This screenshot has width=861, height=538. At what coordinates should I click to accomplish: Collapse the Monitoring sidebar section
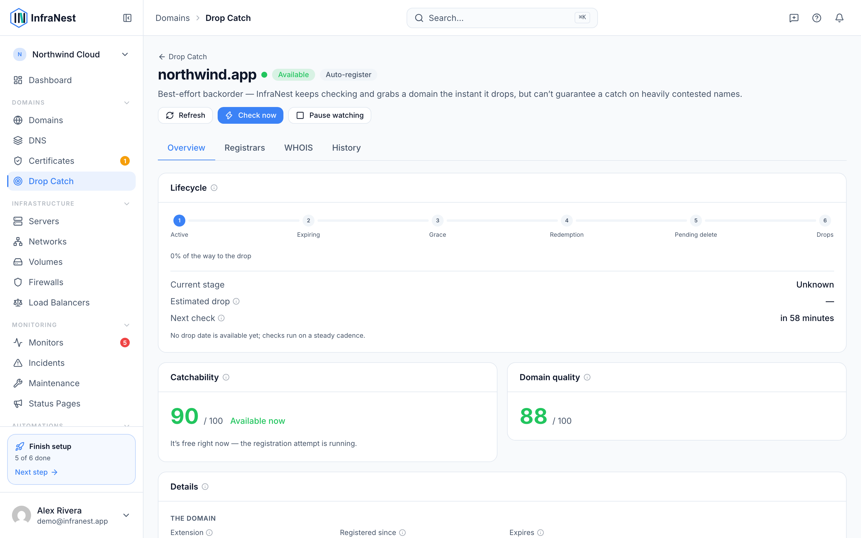[127, 325]
